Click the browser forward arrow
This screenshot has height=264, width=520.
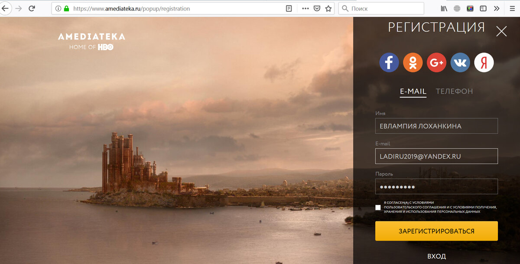pyautogui.click(x=18, y=8)
